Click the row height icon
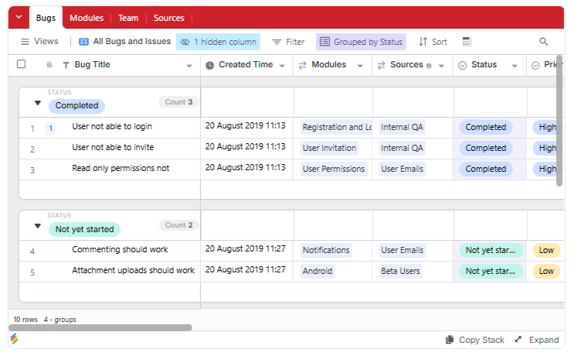 pyautogui.click(x=467, y=42)
